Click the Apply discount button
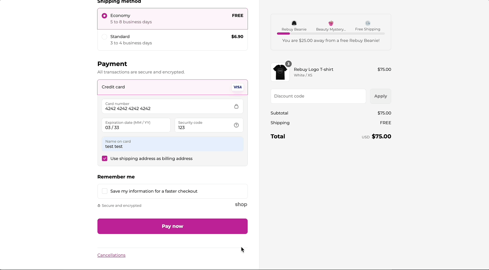Image resolution: width=489 pixels, height=270 pixels. 380,96
